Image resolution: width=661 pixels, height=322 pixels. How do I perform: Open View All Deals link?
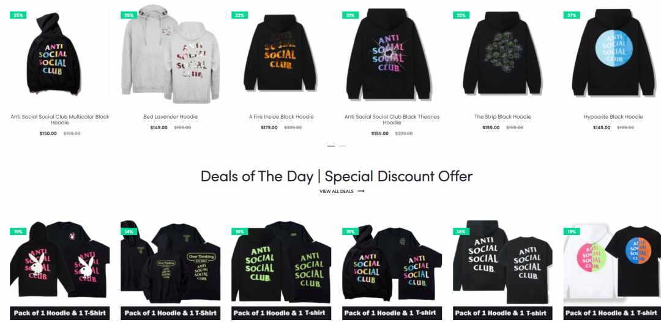pyautogui.click(x=337, y=192)
